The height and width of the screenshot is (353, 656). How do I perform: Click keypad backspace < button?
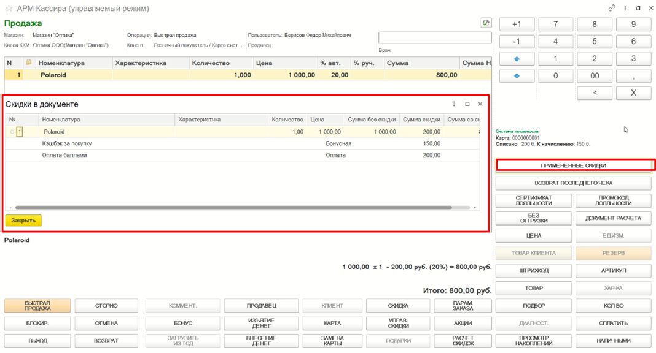coord(595,93)
